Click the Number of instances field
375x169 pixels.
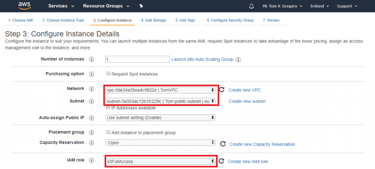[137, 59]
